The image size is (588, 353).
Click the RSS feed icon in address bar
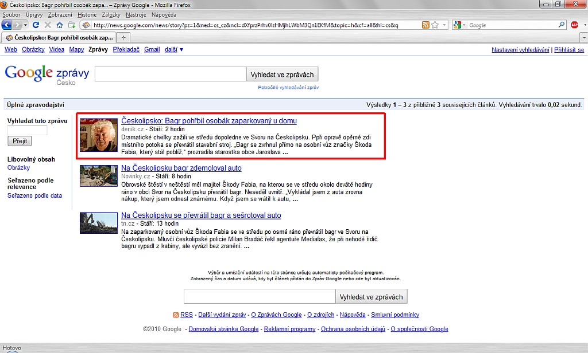tap(425, 25)
